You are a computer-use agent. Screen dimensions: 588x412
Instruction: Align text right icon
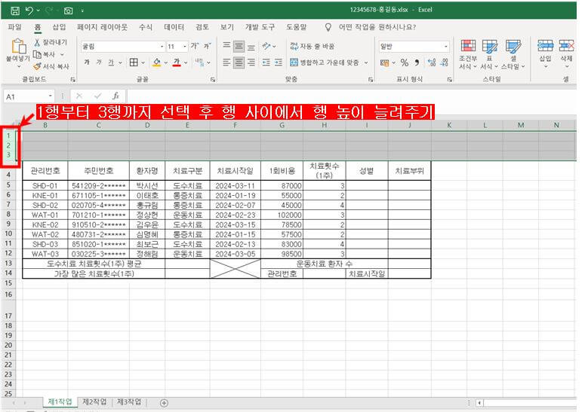251,62
